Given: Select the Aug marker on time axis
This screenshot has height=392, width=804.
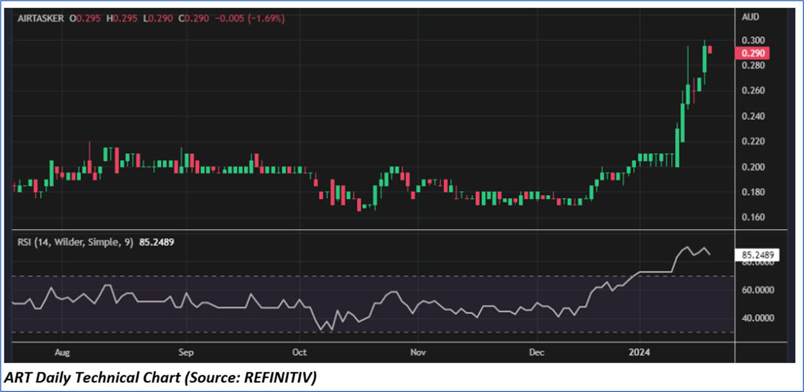Looking at the screenshot, I should click(x=63, y=352).
